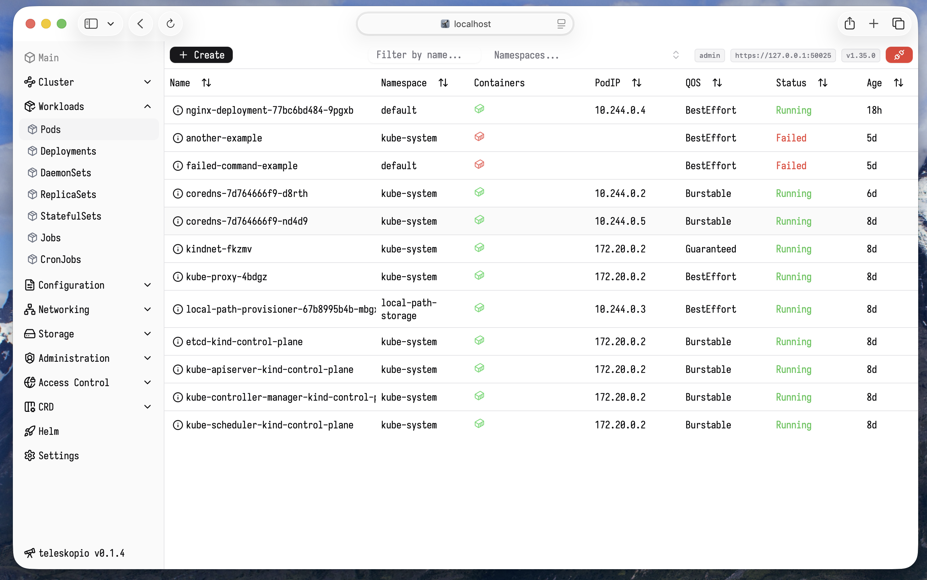Click green container icon of kindnet-fkzmv
This screenshot has width=927, height=580.
click(x=479, y=248)
